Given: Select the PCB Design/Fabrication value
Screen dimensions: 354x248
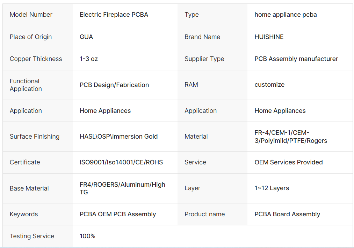Looking at the screenshot, I should pyautogui.click(x=114, y=85).
